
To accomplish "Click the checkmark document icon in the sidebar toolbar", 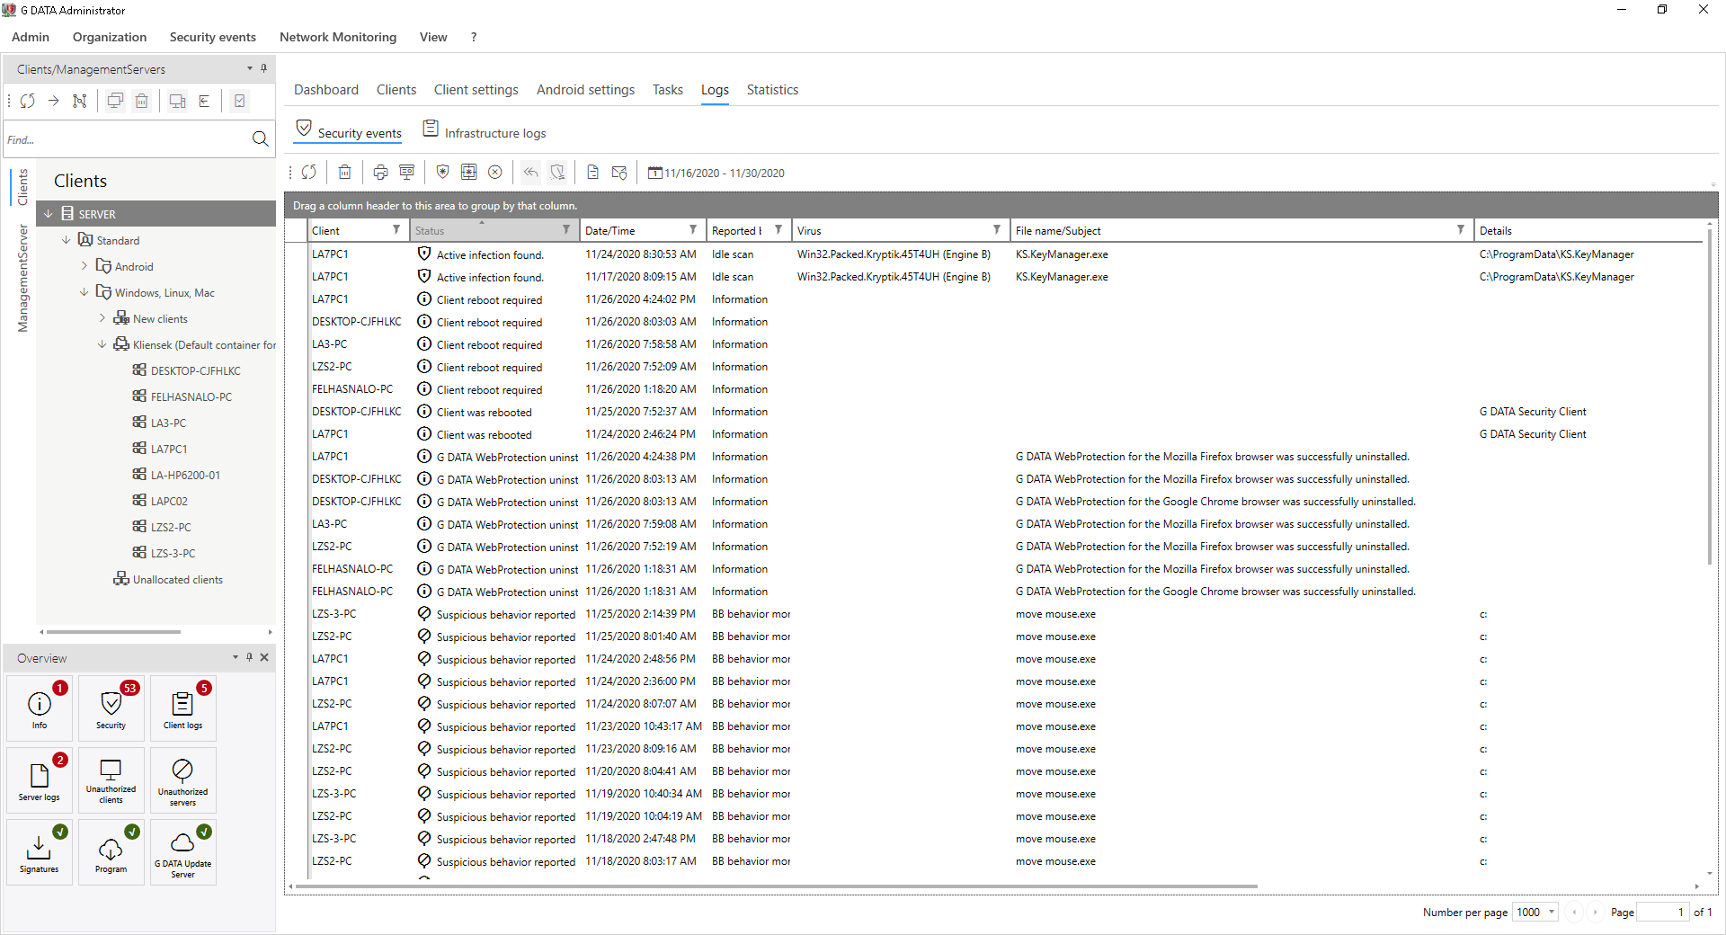I will click(240, 101).
